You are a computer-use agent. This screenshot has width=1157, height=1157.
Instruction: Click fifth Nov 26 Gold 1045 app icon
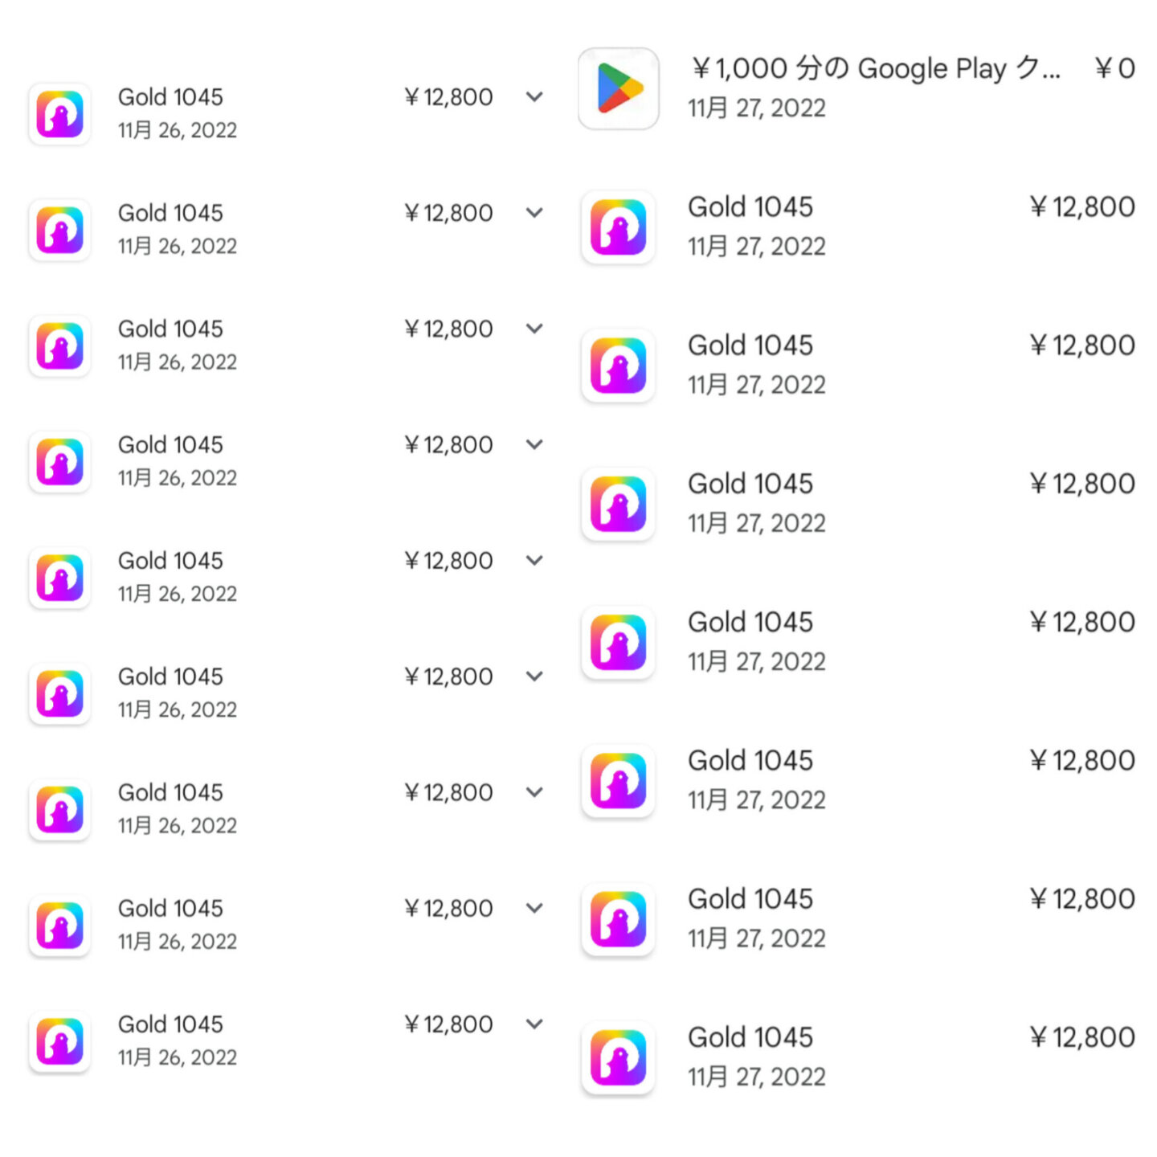point(59,578)
